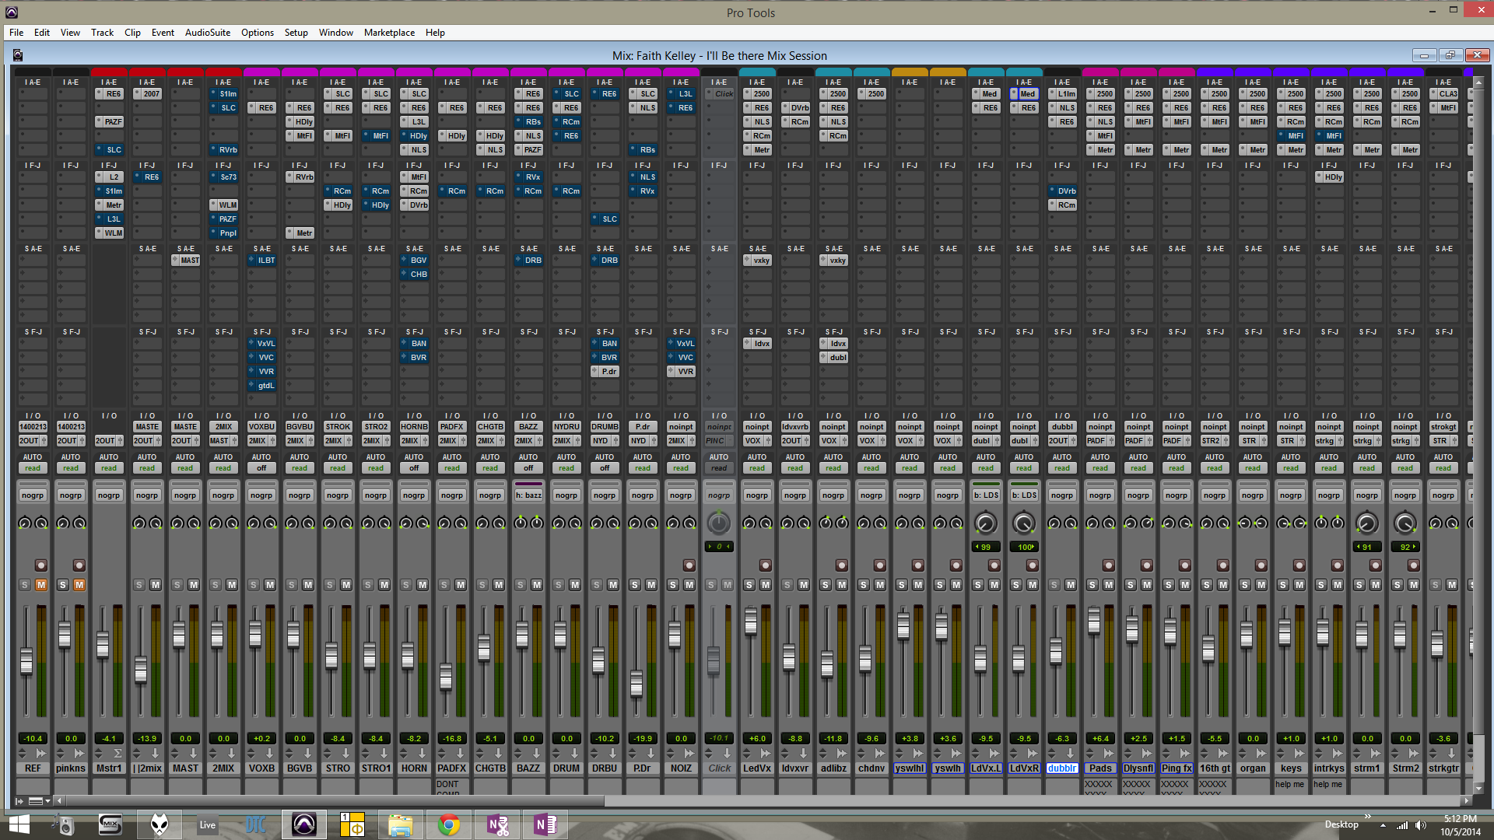
Task: Open the REF track group selector
Action: click(33, 495)
